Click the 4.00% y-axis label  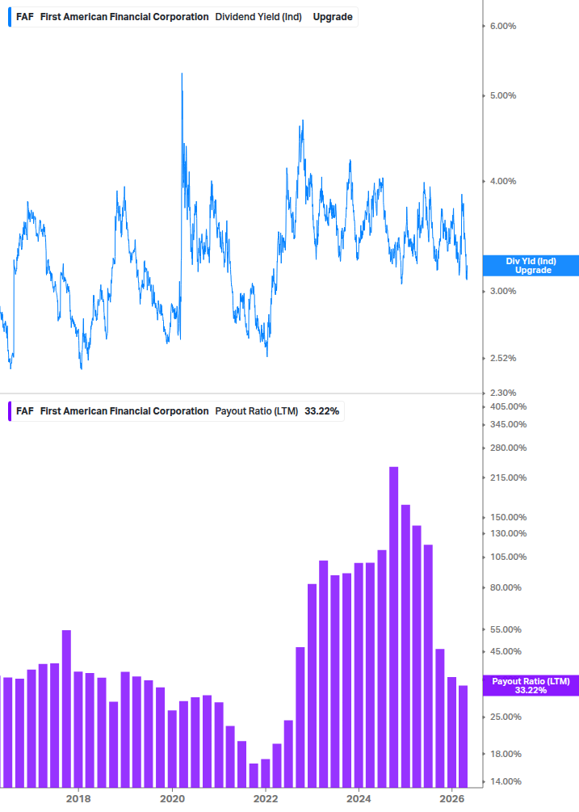pos(503,181)
